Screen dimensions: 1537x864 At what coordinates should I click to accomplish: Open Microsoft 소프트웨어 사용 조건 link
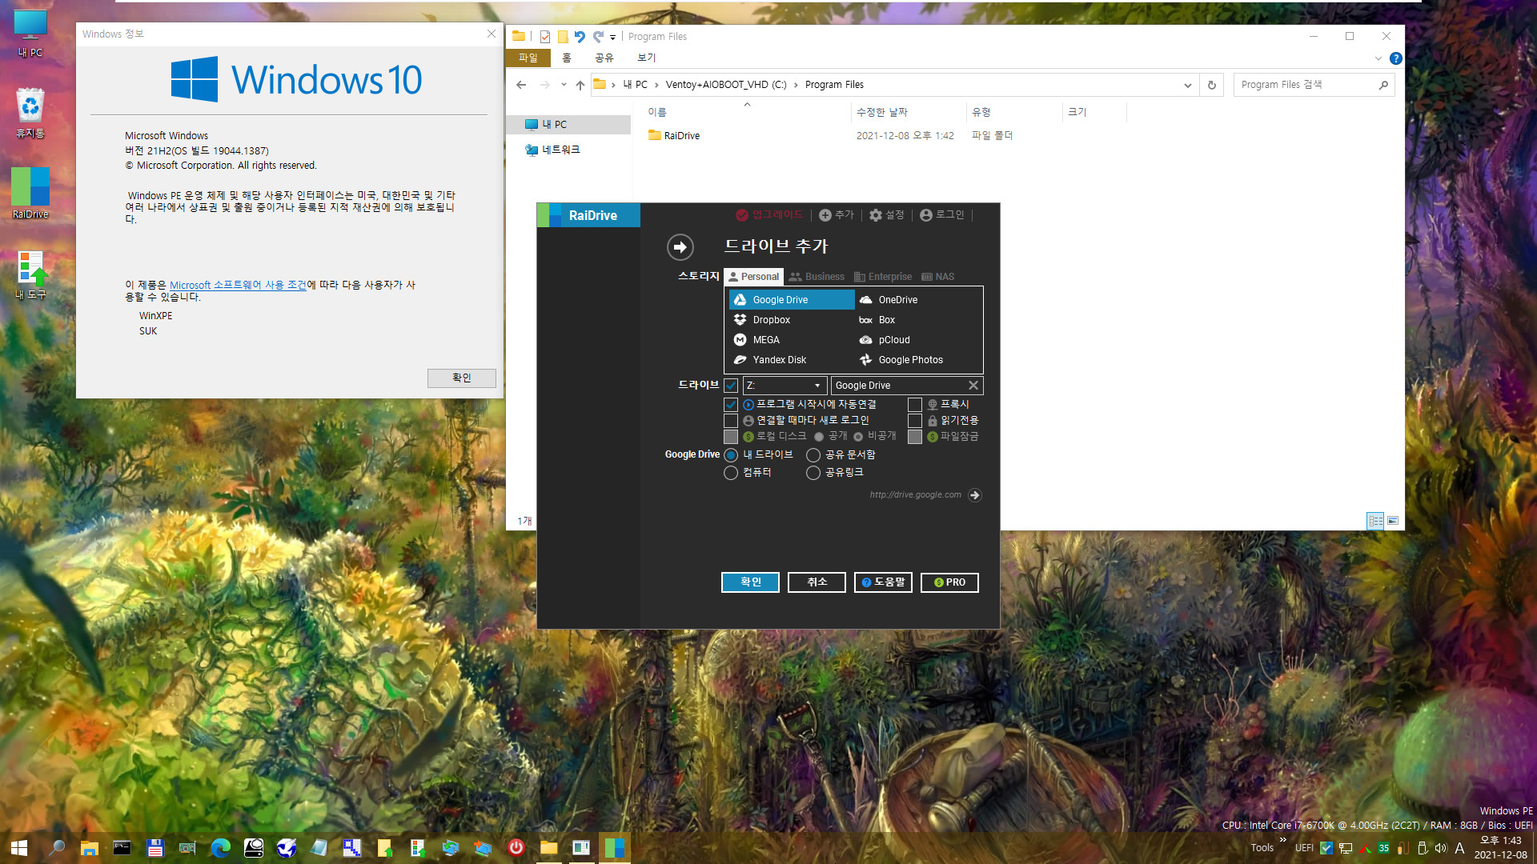coord(238,285)
